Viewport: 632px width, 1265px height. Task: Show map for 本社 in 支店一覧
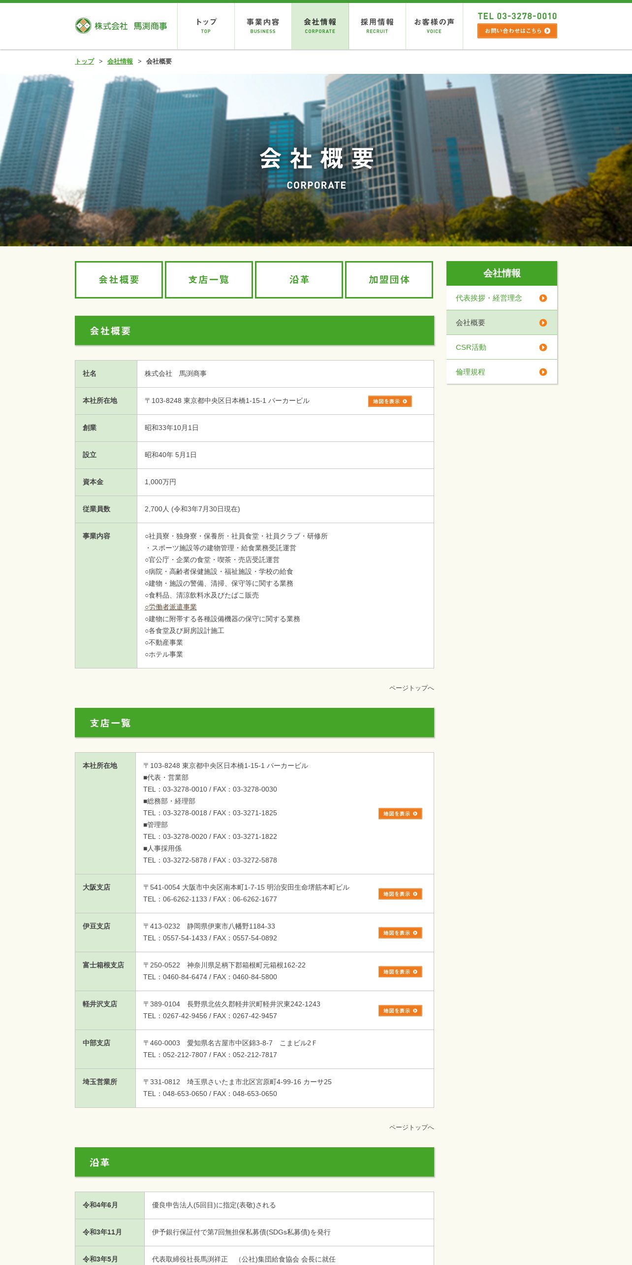pyautogui.click(x=400, y=814)
